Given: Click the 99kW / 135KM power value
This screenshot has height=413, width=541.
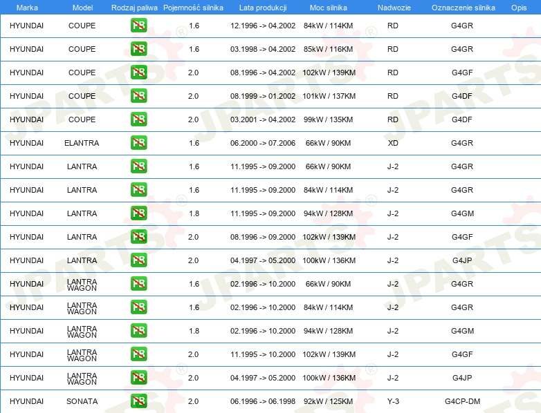Looking at the screenshot, I should [x=328, y=119].
